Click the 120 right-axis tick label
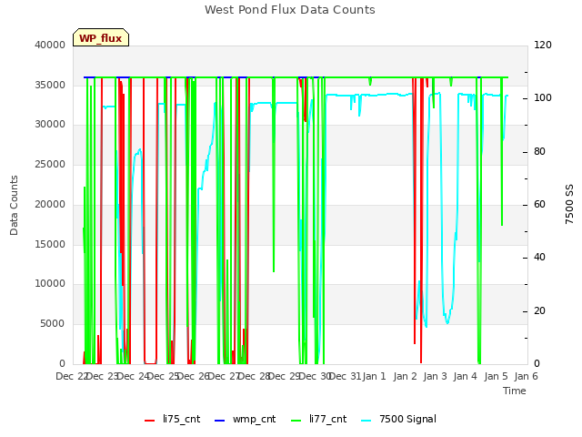The height and width of the screenshot is (437, 582). 543,45
